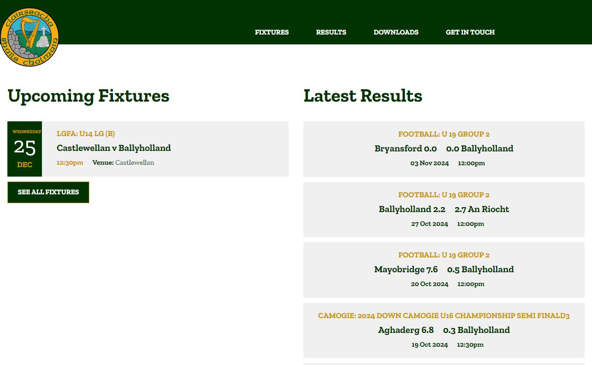Click the 20 Oct 2024 result date
592x365 pixels.
(x=430, y=284)
